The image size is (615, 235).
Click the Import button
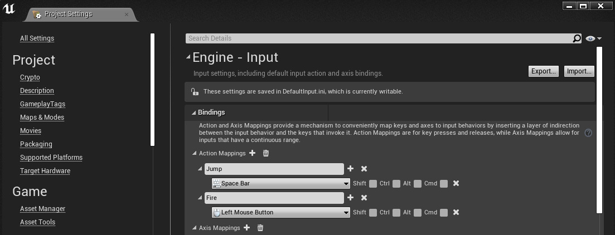coord(579,71)
